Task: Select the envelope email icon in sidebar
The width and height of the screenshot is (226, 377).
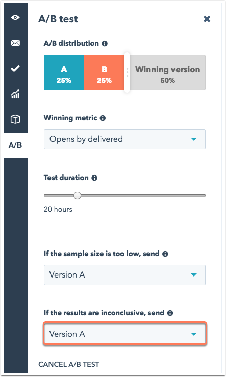Action: tap(15, 43)
